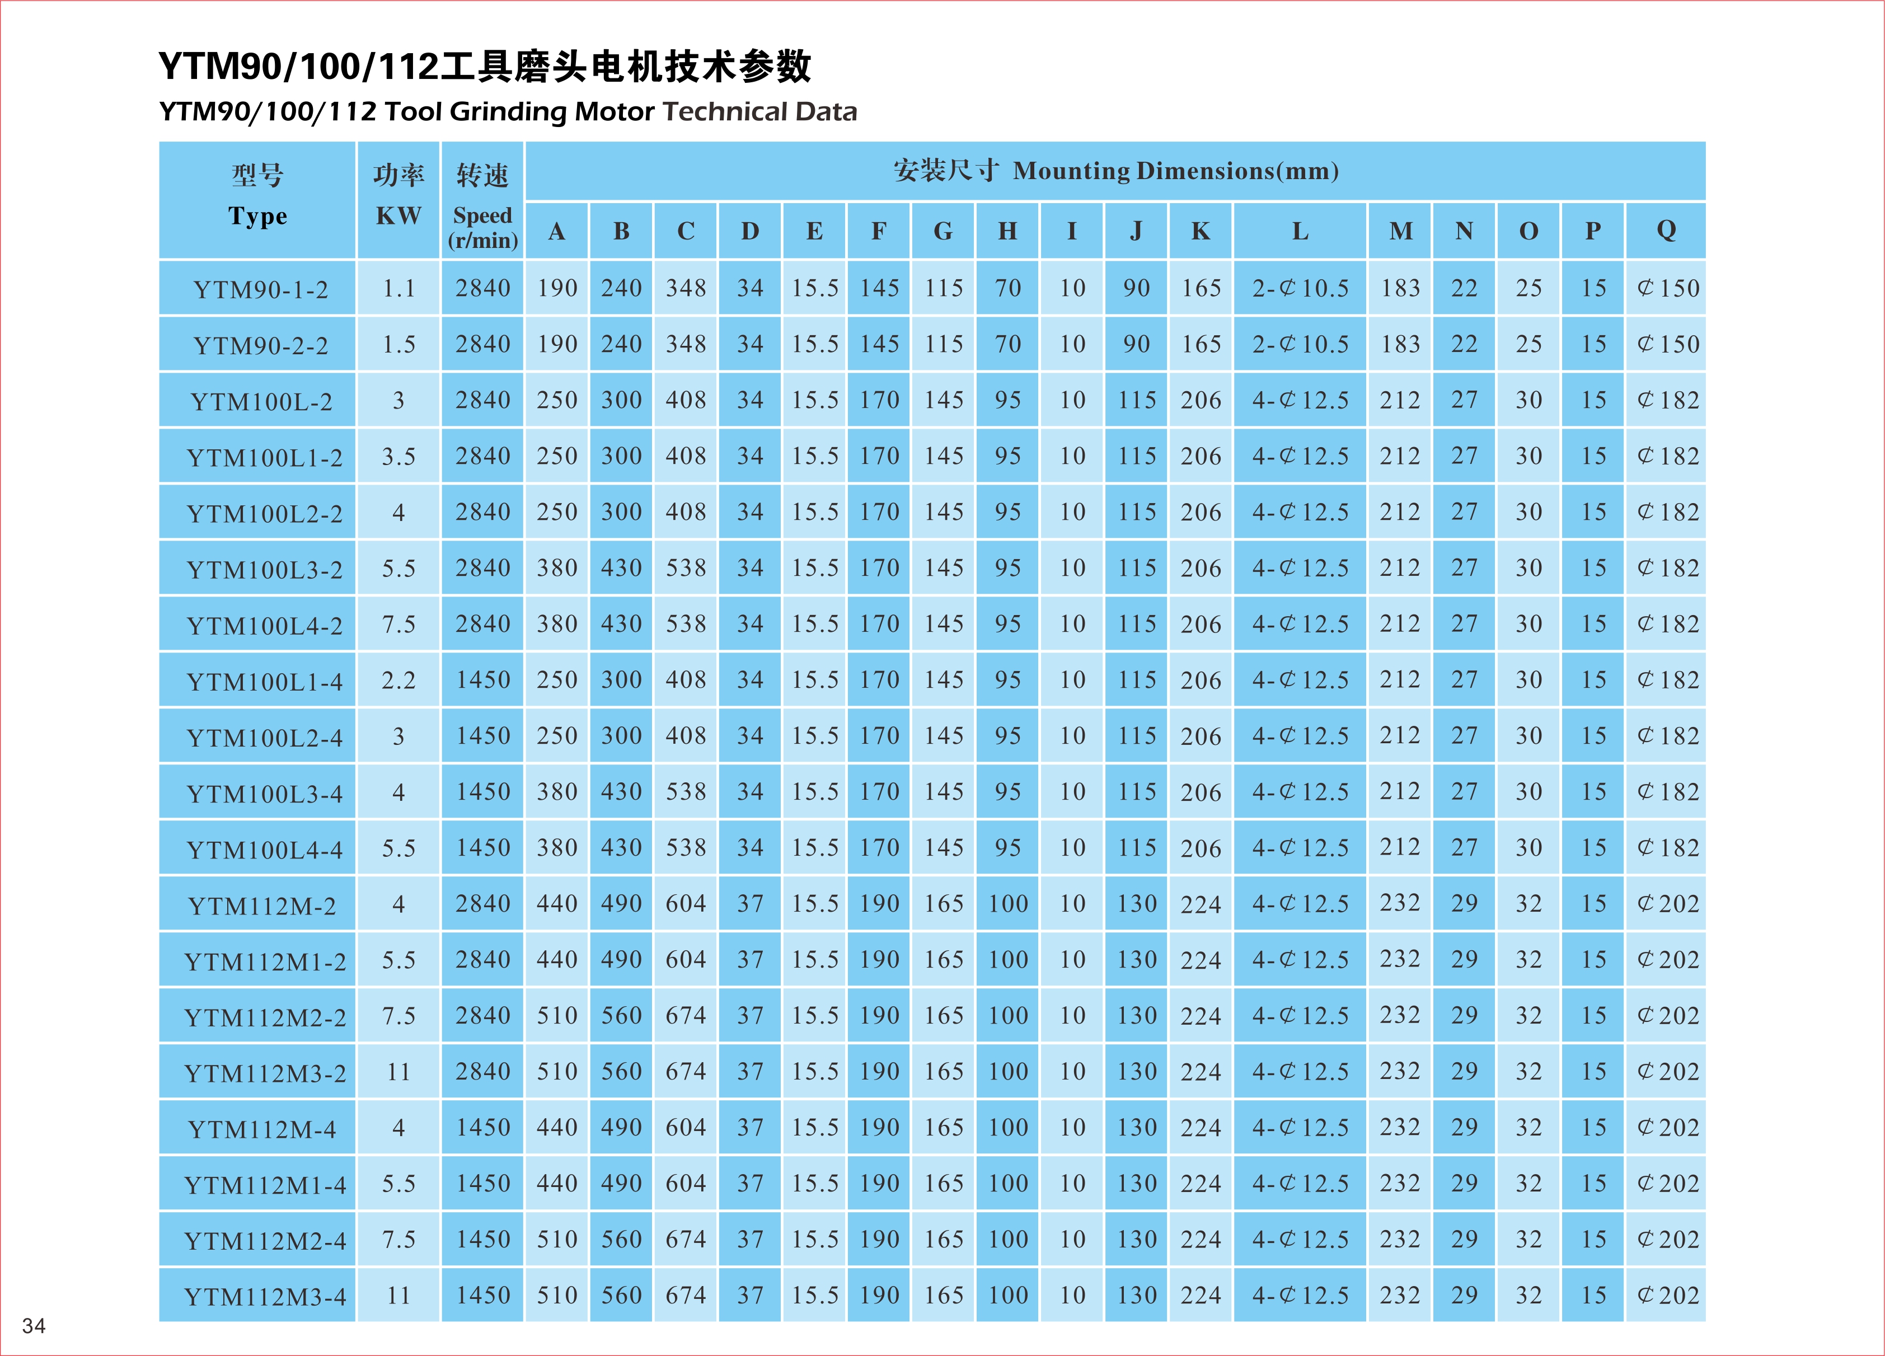This screenshot has width=1885, height=1356.
Task: Click the 11 KW value for YTM112M3-2
Action: [x=399, y=1072]
